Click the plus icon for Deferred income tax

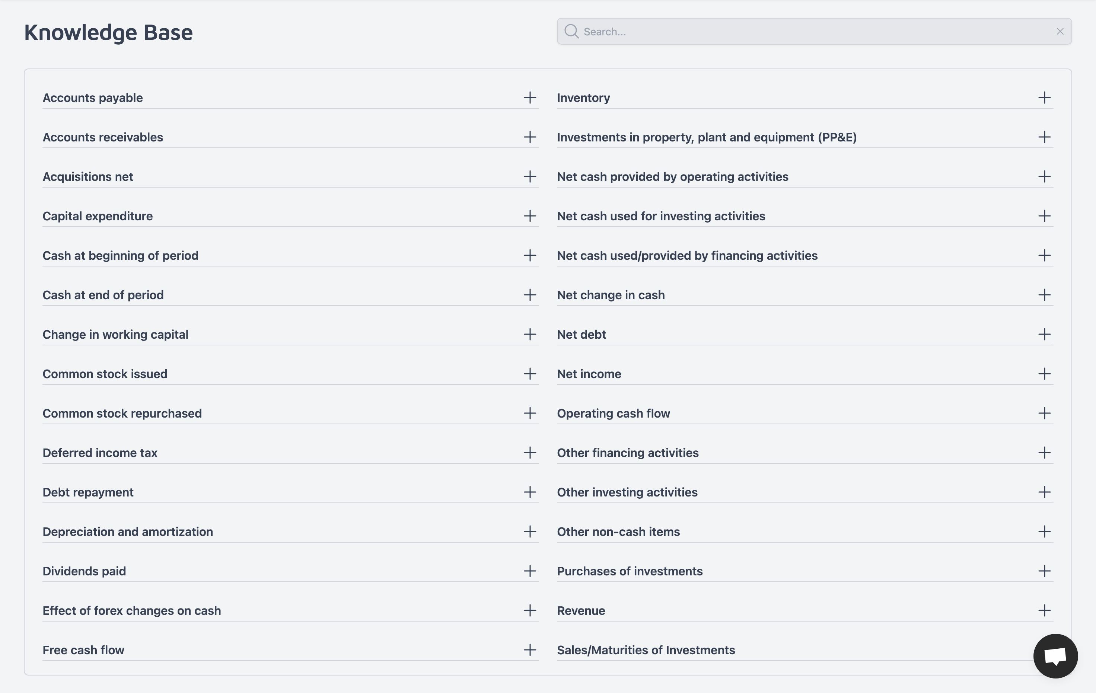coord(530,452)
